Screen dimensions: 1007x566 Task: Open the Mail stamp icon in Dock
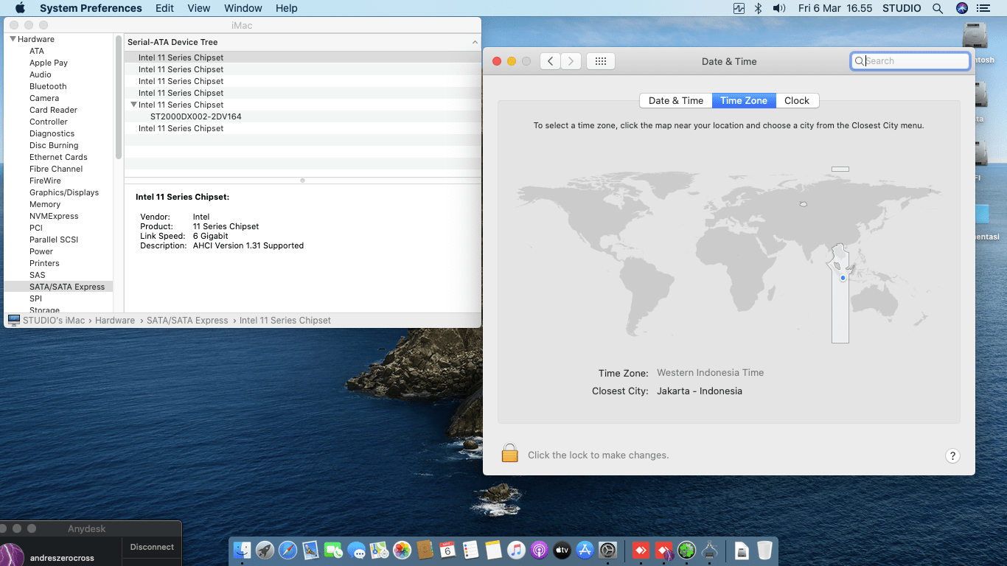310,550
